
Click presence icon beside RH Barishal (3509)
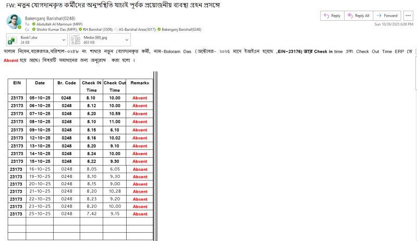tap(80, 30)
